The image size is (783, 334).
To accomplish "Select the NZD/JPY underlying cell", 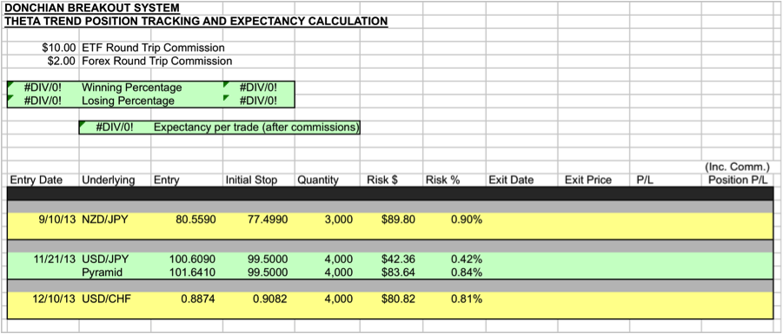I will coord(115,219).
